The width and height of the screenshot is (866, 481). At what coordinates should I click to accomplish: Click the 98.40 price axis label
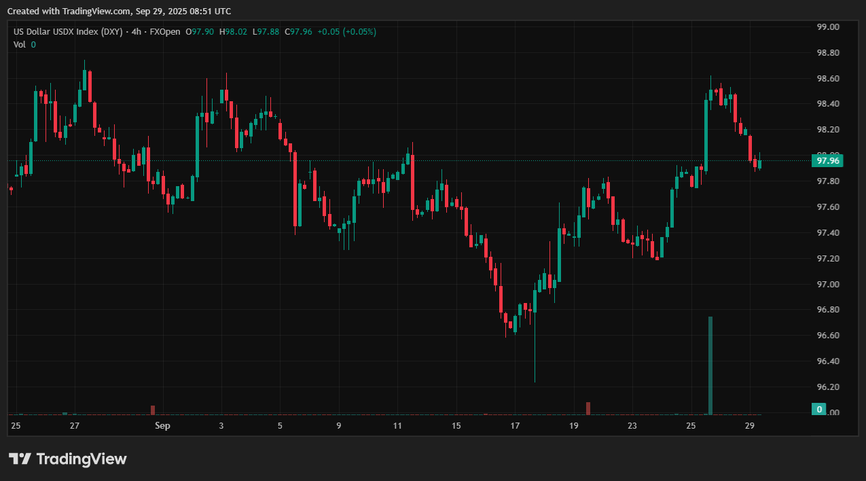pyautogui.click(x=828, y=104)
